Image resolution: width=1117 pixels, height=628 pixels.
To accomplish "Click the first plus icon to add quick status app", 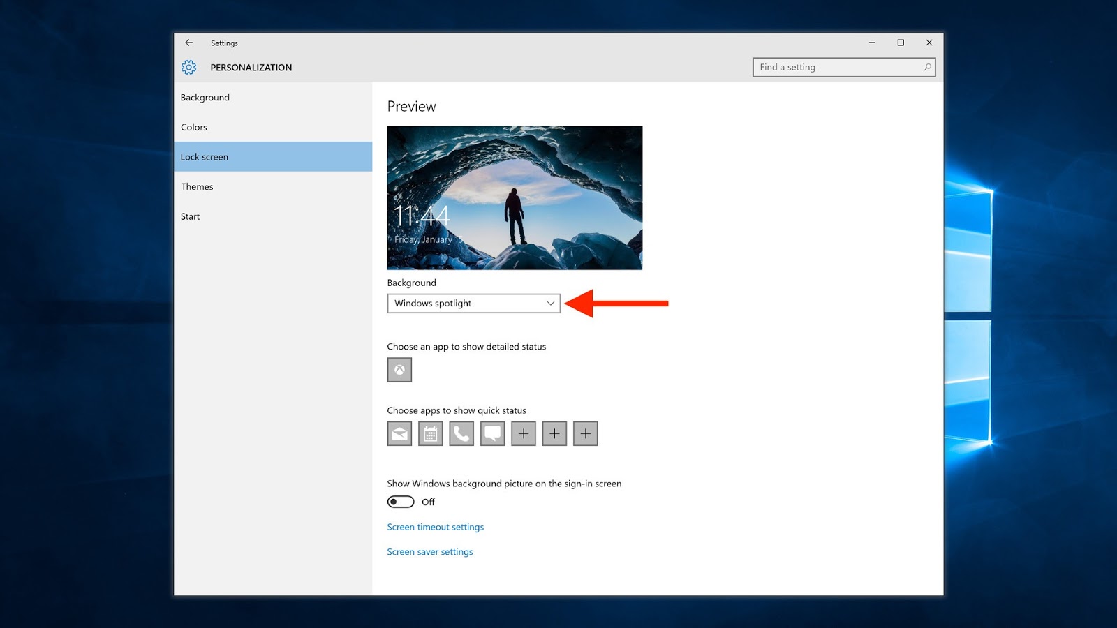I will pos(523,433).
